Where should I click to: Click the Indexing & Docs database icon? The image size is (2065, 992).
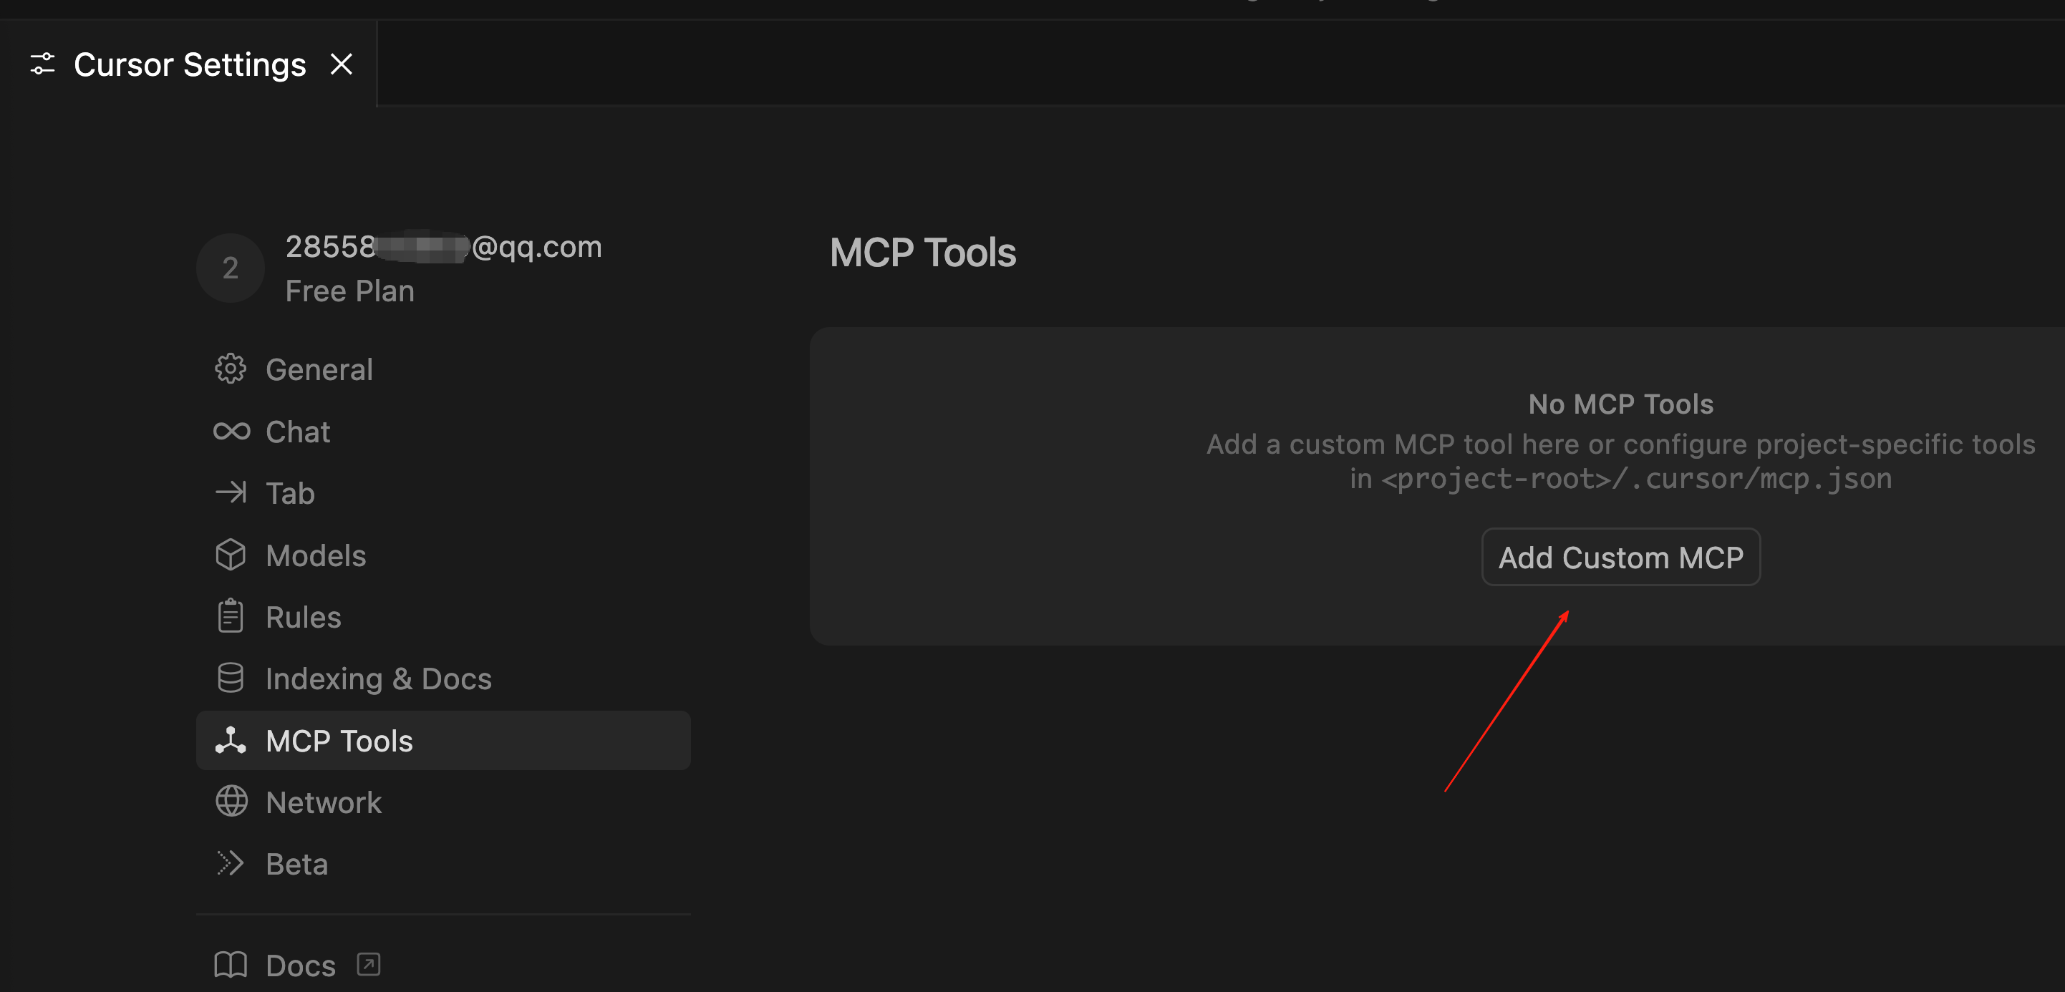(x=231, y=678)
